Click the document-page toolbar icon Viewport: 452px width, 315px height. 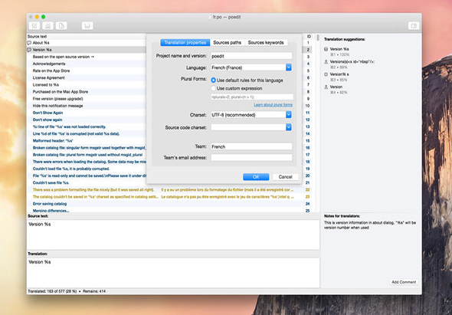[x=61, y=26]
